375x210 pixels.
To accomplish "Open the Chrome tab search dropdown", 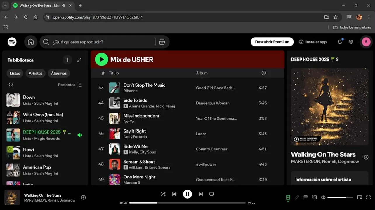I will 5,6.
